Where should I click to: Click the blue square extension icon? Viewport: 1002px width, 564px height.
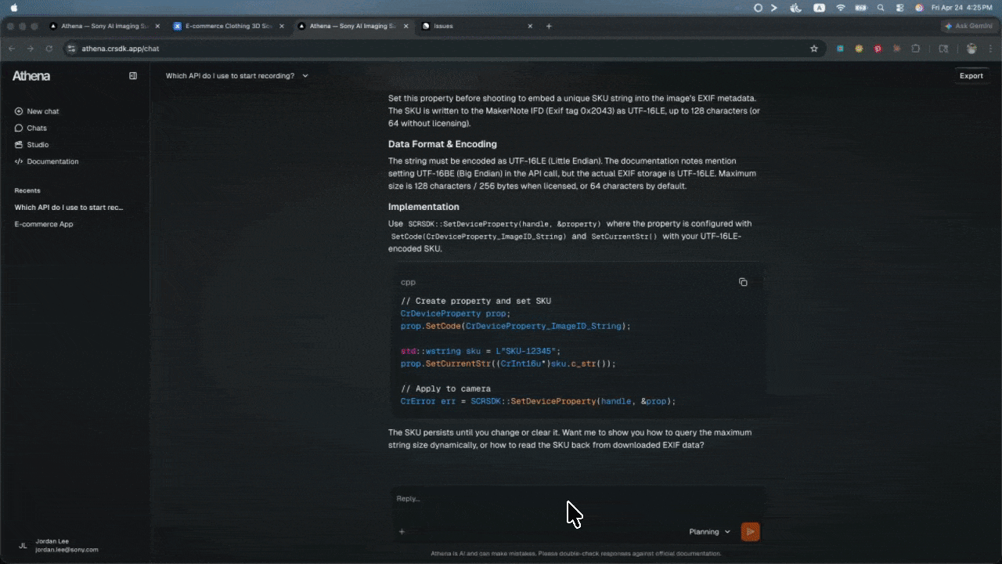840,49
